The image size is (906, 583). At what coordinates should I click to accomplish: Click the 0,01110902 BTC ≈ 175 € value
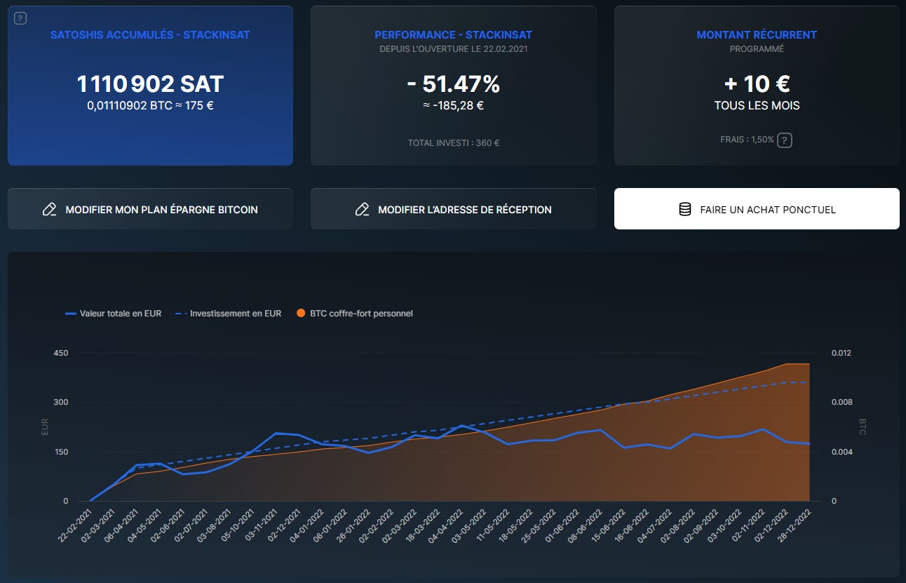point(150,106)
